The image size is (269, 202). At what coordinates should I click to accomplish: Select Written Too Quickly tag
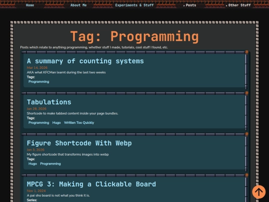79,123
